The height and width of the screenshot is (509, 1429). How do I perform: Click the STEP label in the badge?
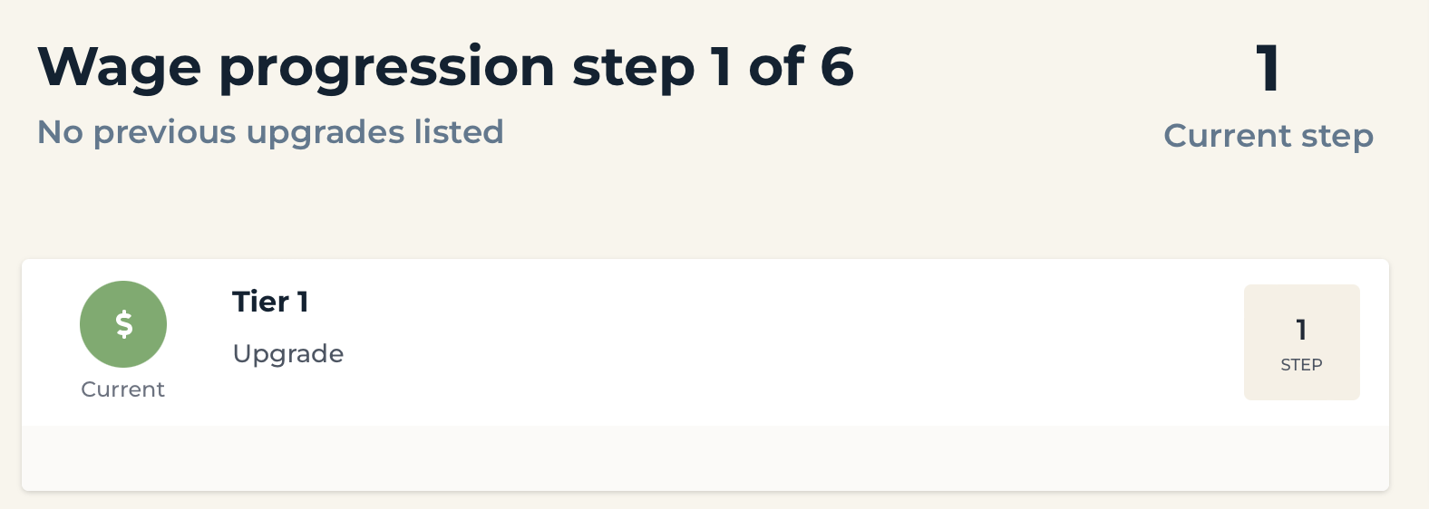coord(1301,365)
